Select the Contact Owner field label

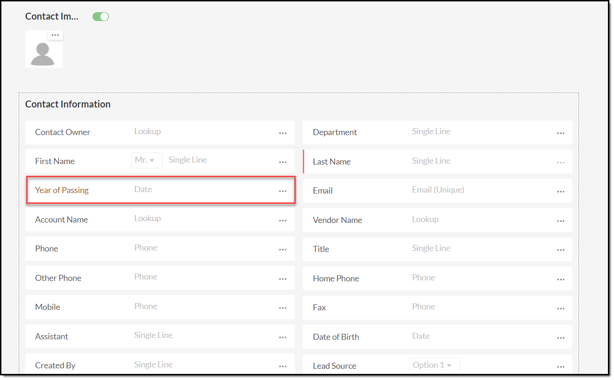click(63, 132)
